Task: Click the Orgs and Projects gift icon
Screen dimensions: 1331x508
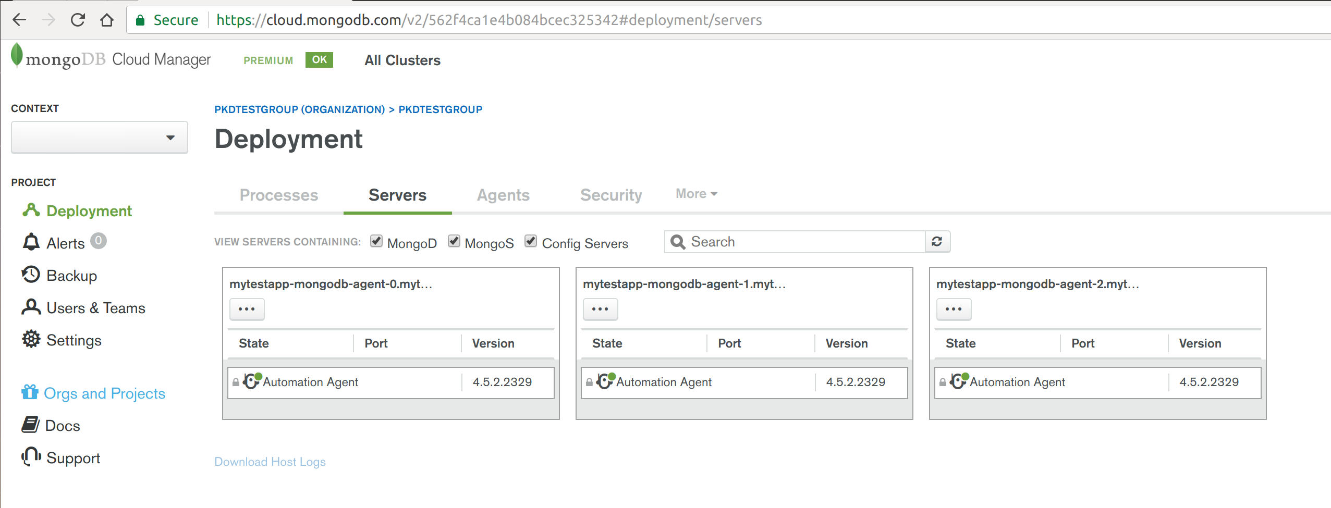Action: click(30, 392)
